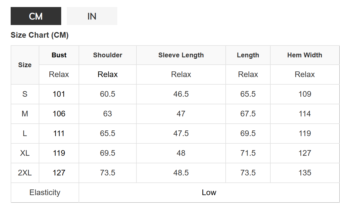Image resolution: width=352 pixels, height=210 pixels.
Task: Click hem width value 135
Action: tap(305, 173)
